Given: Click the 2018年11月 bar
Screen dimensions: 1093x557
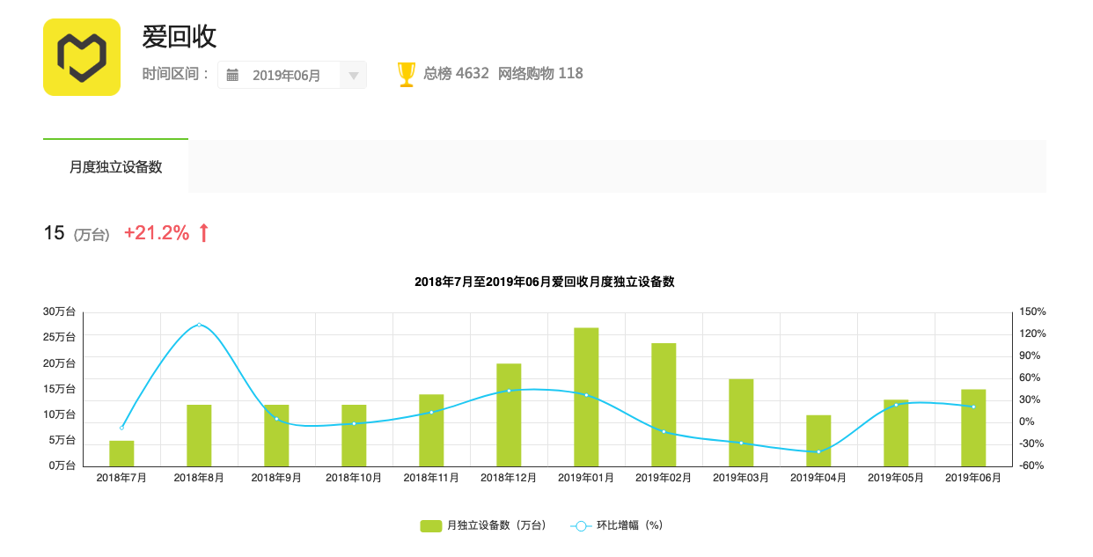Looking at the screenshot, I should [431, 430].
